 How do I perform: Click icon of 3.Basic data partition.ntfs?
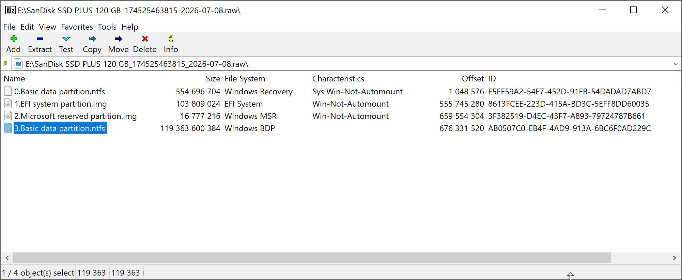tap(8, 128)
